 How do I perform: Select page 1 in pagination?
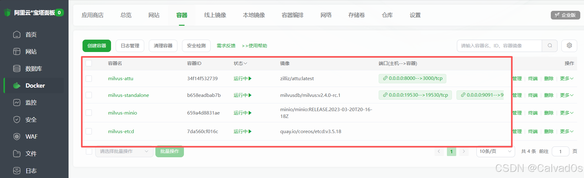click(451, 151)
